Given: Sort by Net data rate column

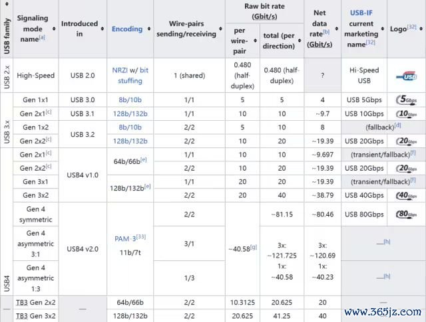Looking at the screenshot, I should [x=337, y=29].
